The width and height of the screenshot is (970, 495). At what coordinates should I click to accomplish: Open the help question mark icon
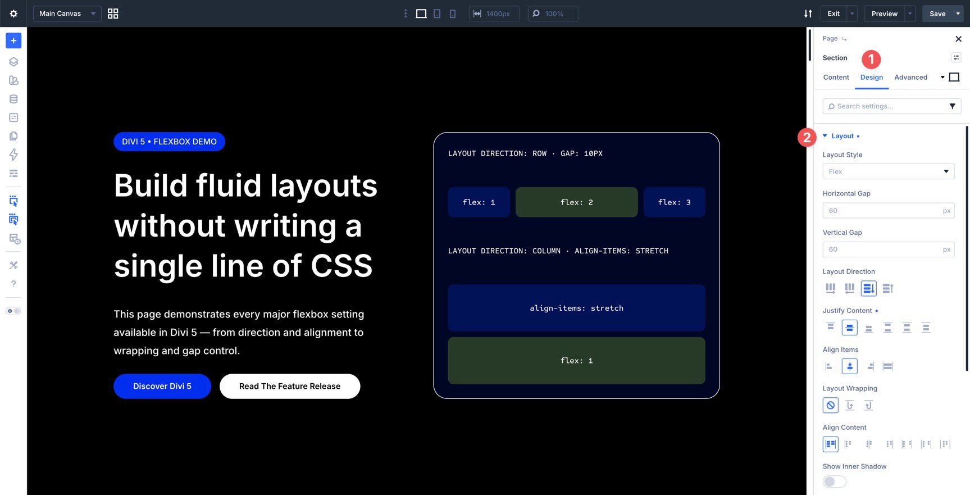[13, 284]
